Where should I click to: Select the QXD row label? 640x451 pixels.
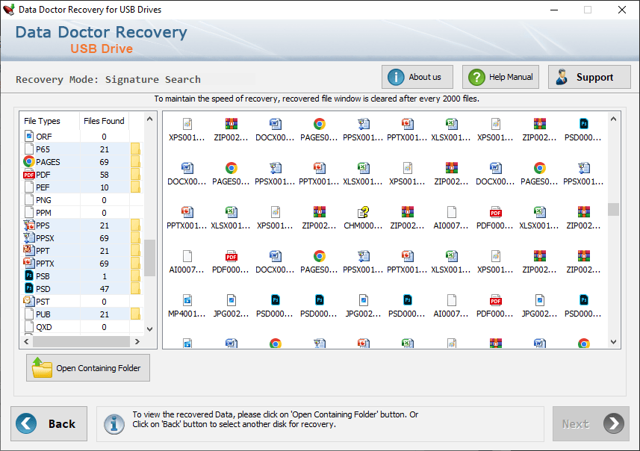tap(44, 327)
